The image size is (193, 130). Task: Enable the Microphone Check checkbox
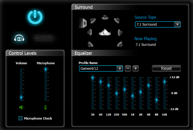click(x=20, y=118)
